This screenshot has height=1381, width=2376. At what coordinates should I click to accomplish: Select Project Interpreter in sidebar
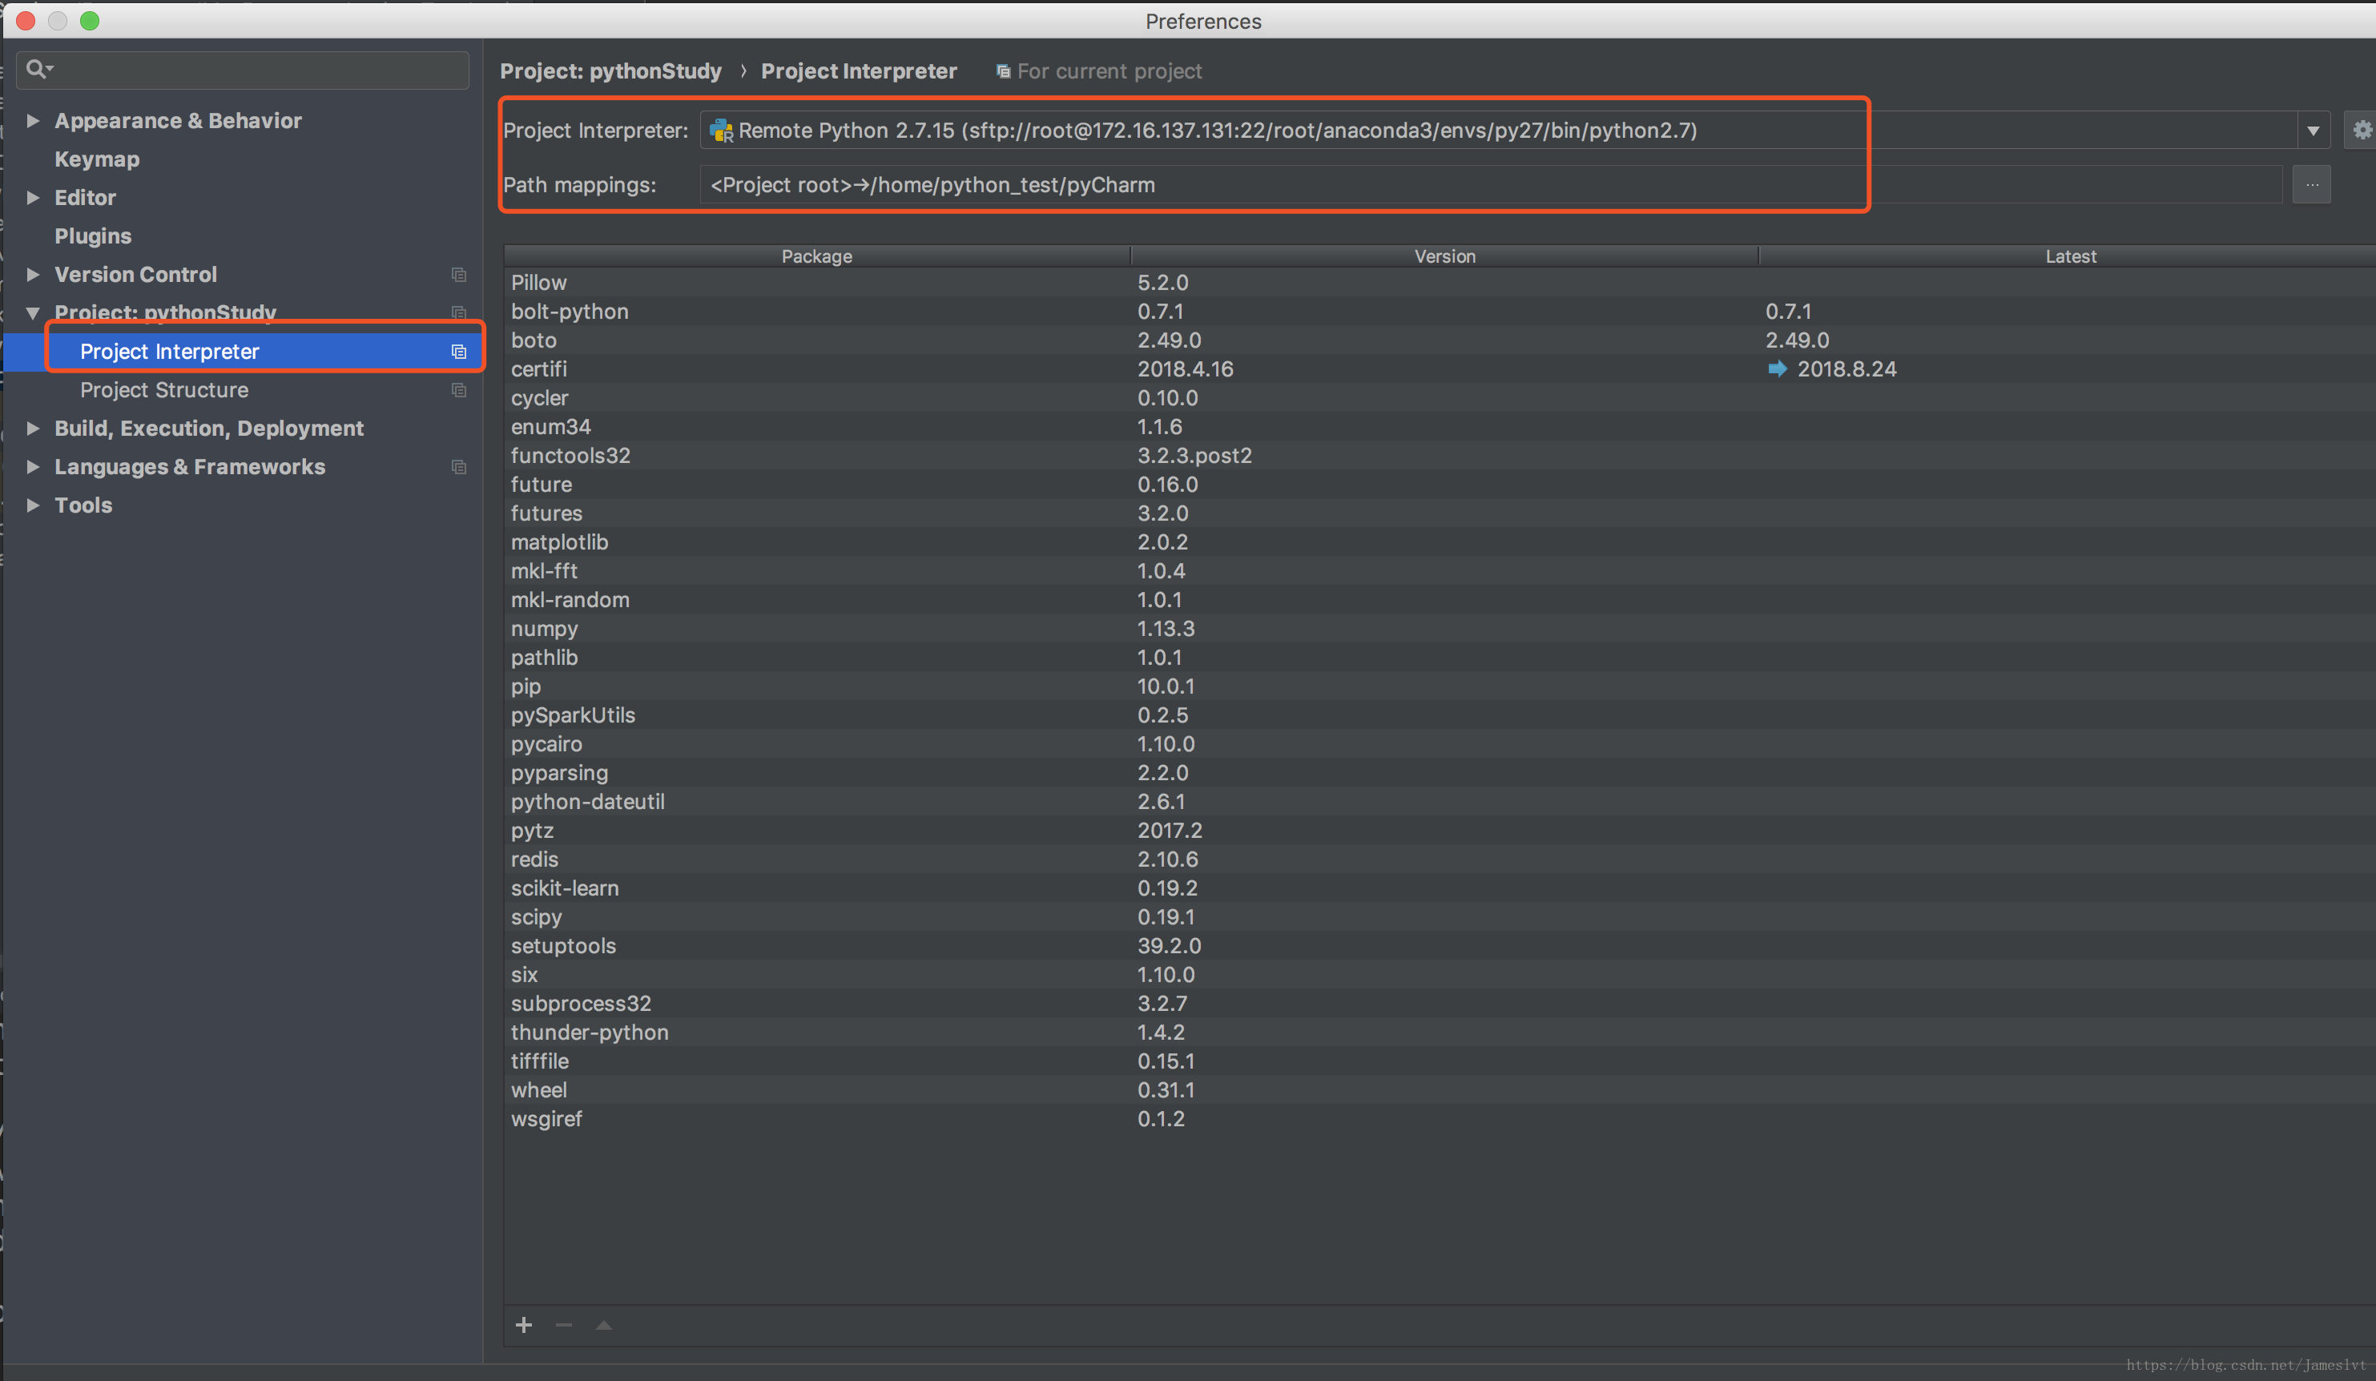point(244,352)
